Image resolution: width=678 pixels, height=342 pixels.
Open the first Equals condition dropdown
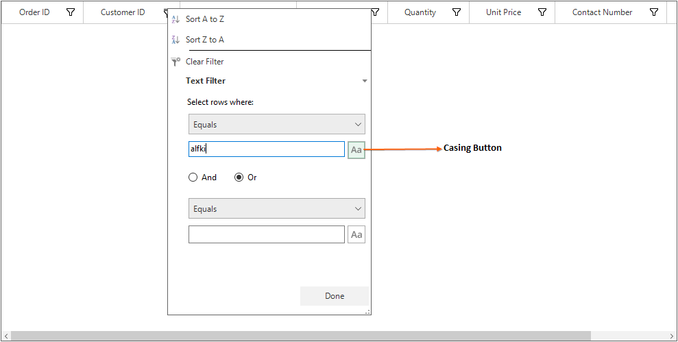277,124
